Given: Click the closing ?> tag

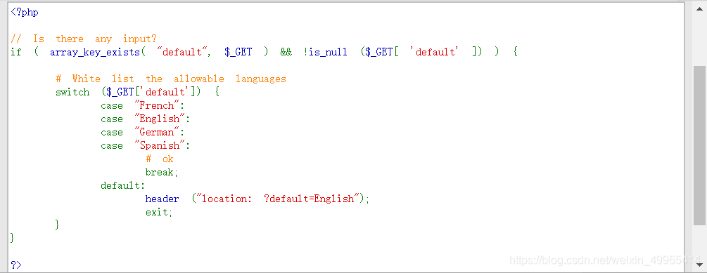Looking at the screenshot, I should tap(15, 265).
